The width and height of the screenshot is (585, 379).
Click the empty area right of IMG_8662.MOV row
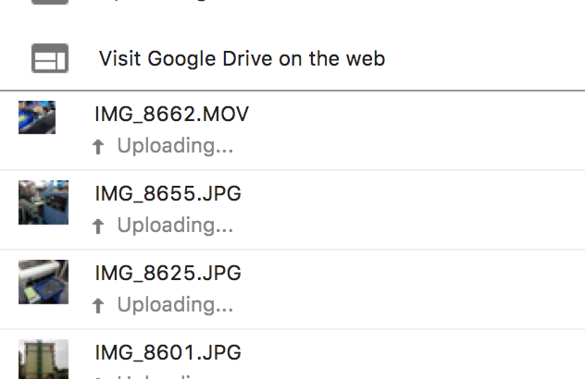pos(417,130)
